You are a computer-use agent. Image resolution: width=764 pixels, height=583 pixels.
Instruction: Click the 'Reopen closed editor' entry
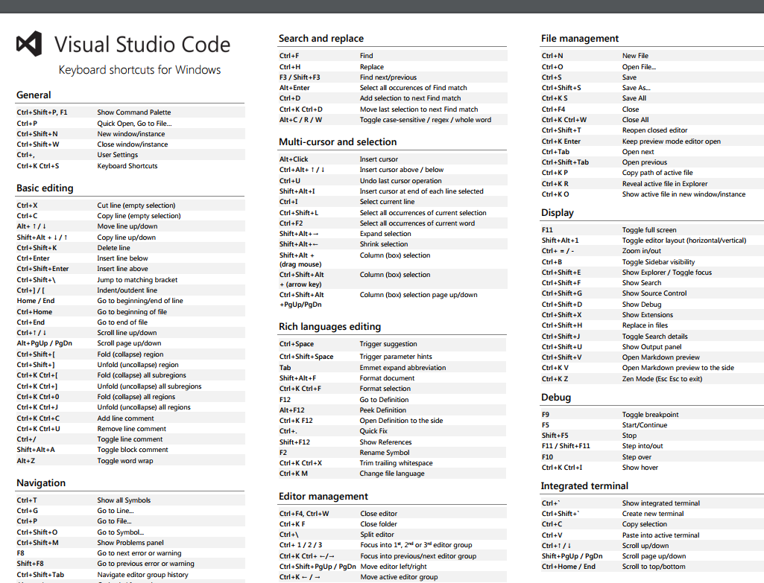(655, 130)
